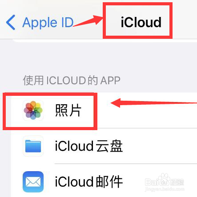Viewport: 197px width, 197px height.
Task: Open the Photos app flower icon
Action: click(33, 110)
